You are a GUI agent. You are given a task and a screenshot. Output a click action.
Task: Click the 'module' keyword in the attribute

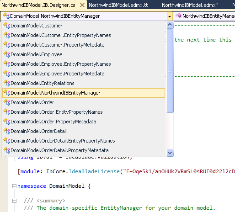click(x=30, y=171)
